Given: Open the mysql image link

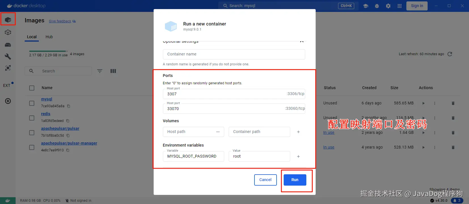Looking at the screenshot, I should coord(47,99).
